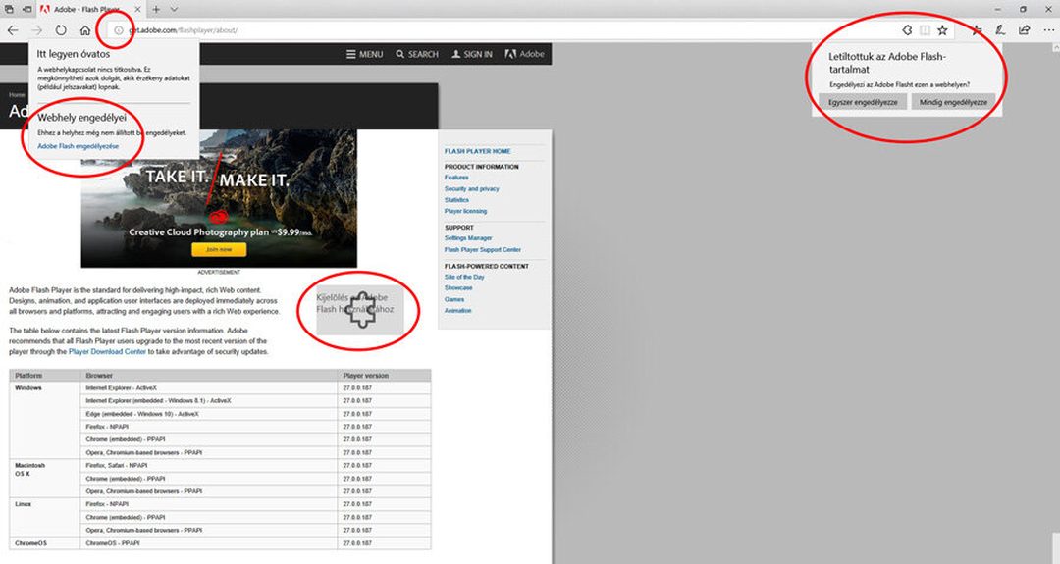Screen dimensions: 1060x564
Task: Click Join now on Creative Cloud ad
Action: (x=218, y=249)
